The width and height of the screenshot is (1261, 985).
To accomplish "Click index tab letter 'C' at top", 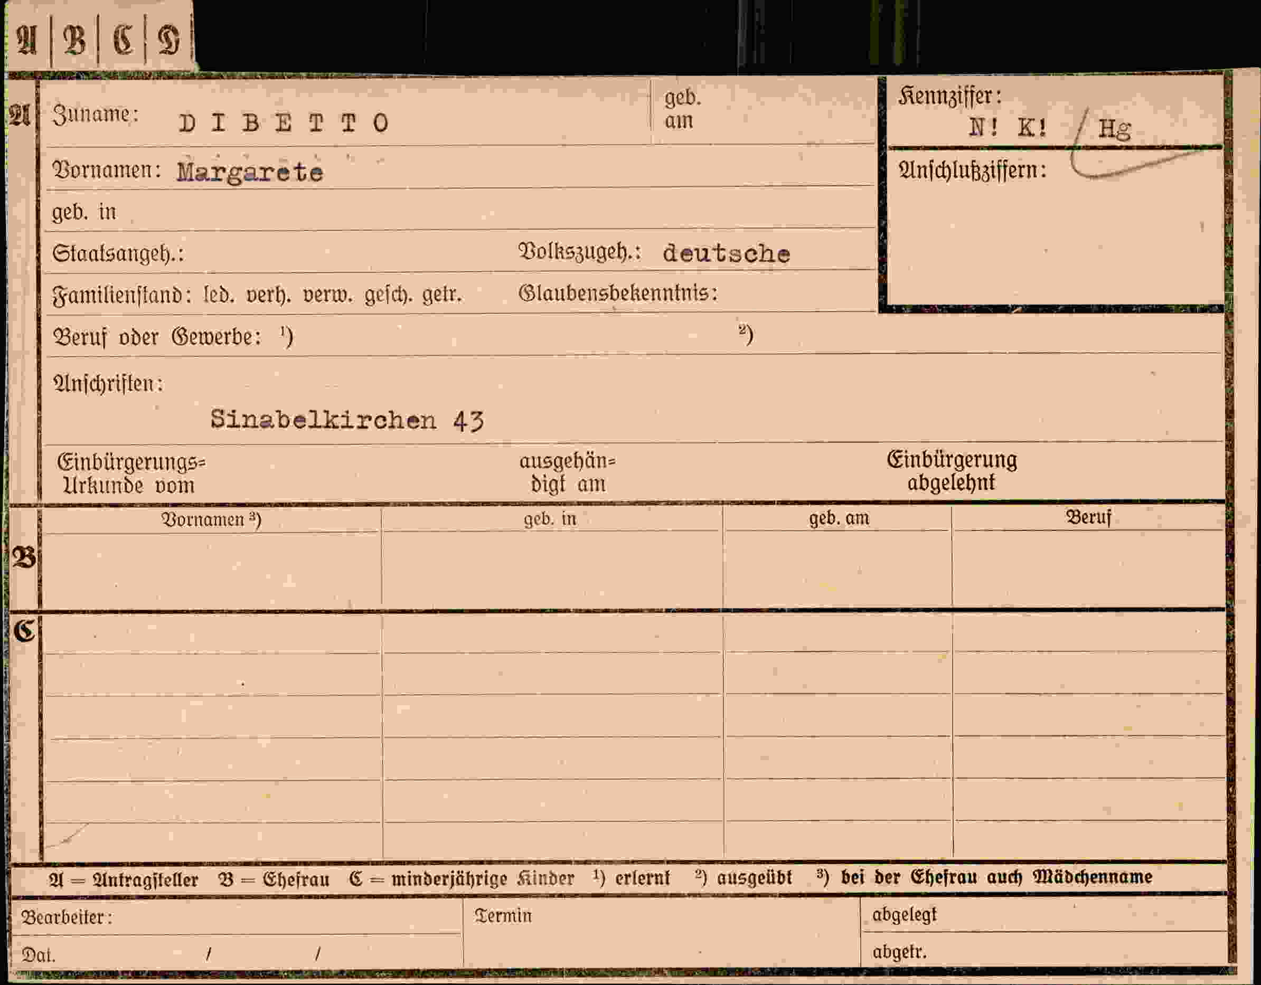I will pyautogui.click(x=123, y=40).
